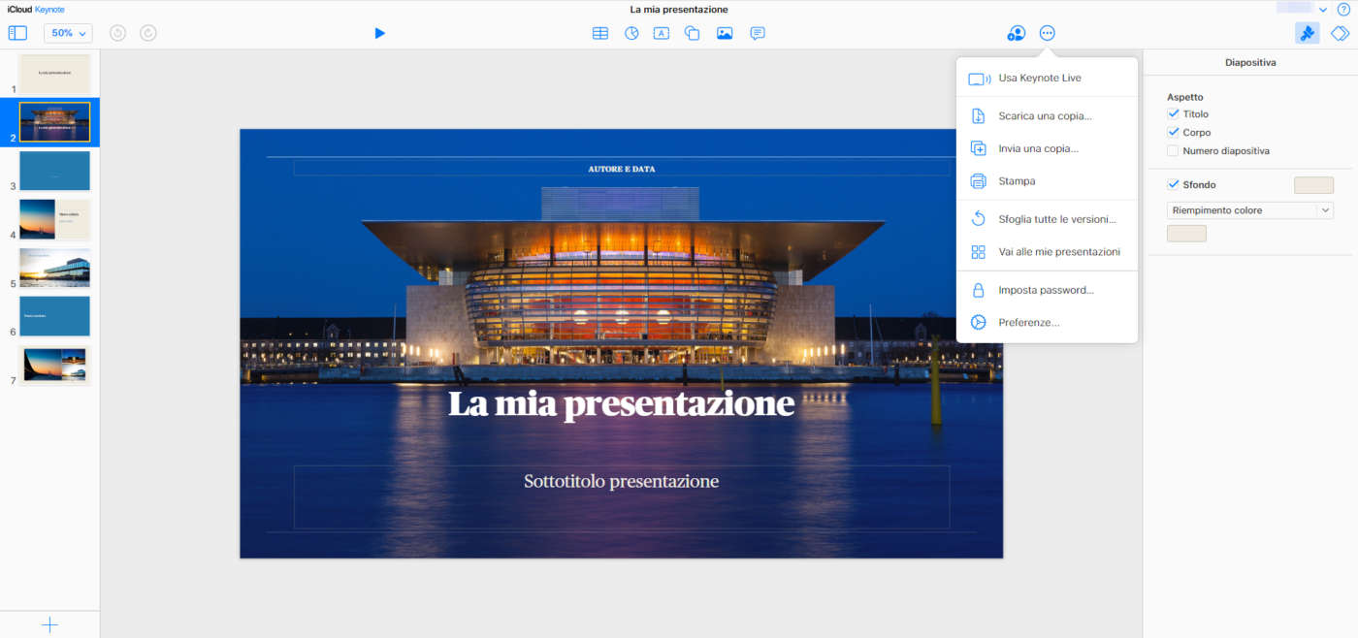Add a comment using the Comment icon
The height and width of the screenshot is (638, 1358).
[757, 33]
